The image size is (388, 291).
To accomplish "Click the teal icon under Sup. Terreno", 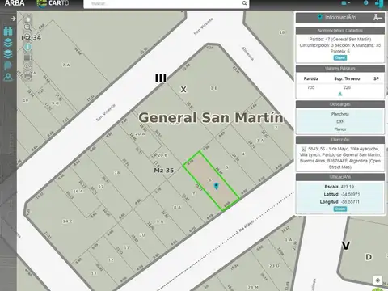I will click(x=340, y=94).
